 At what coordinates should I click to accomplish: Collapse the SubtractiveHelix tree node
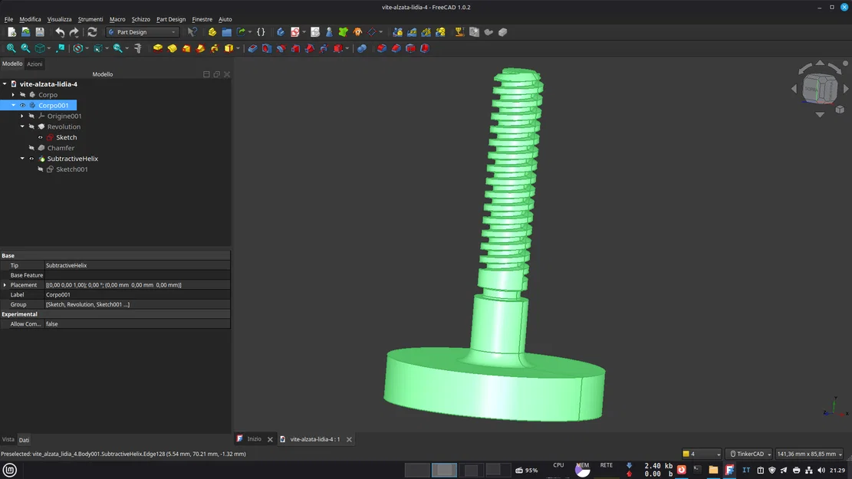click(x=22, y=159)
